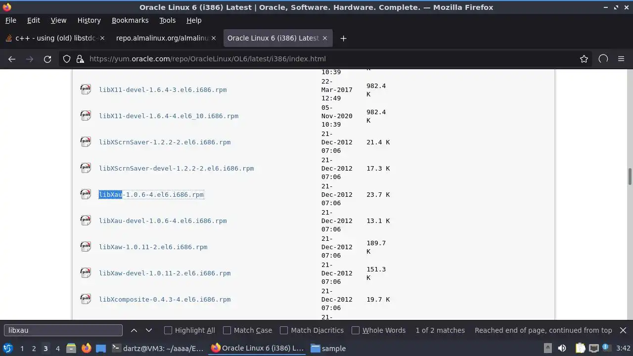Reload the current page
Image resolution: width=633 pixels, height=356 pixels.
coord(47,59)
